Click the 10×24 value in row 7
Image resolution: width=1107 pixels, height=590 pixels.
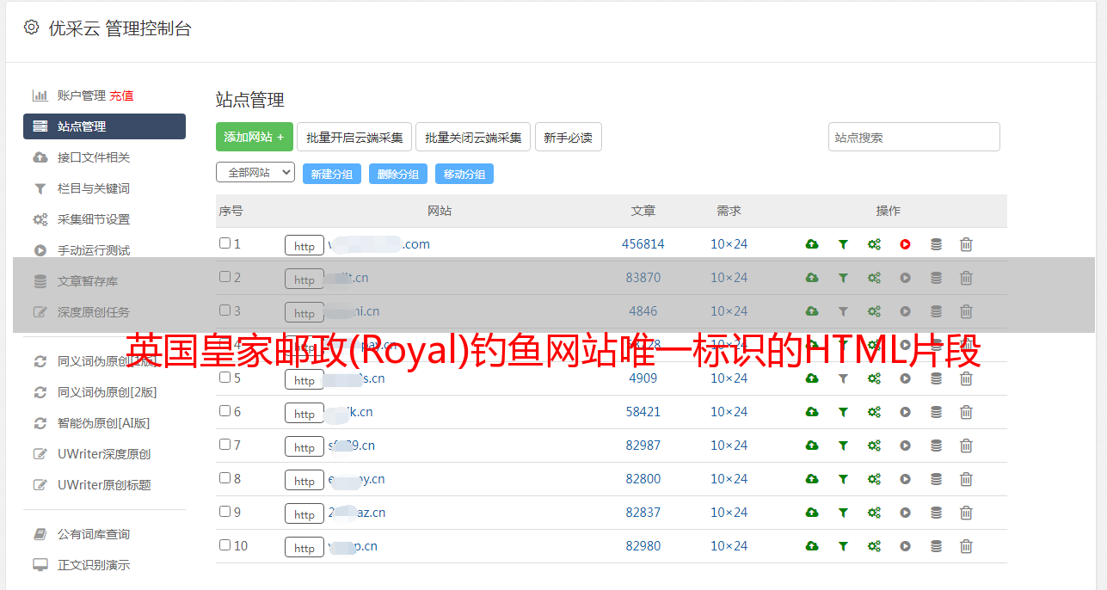(729, 446)
